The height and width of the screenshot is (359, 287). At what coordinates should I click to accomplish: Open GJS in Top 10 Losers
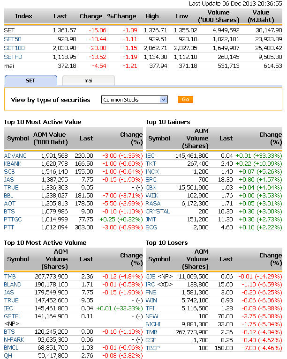(151, 277)
